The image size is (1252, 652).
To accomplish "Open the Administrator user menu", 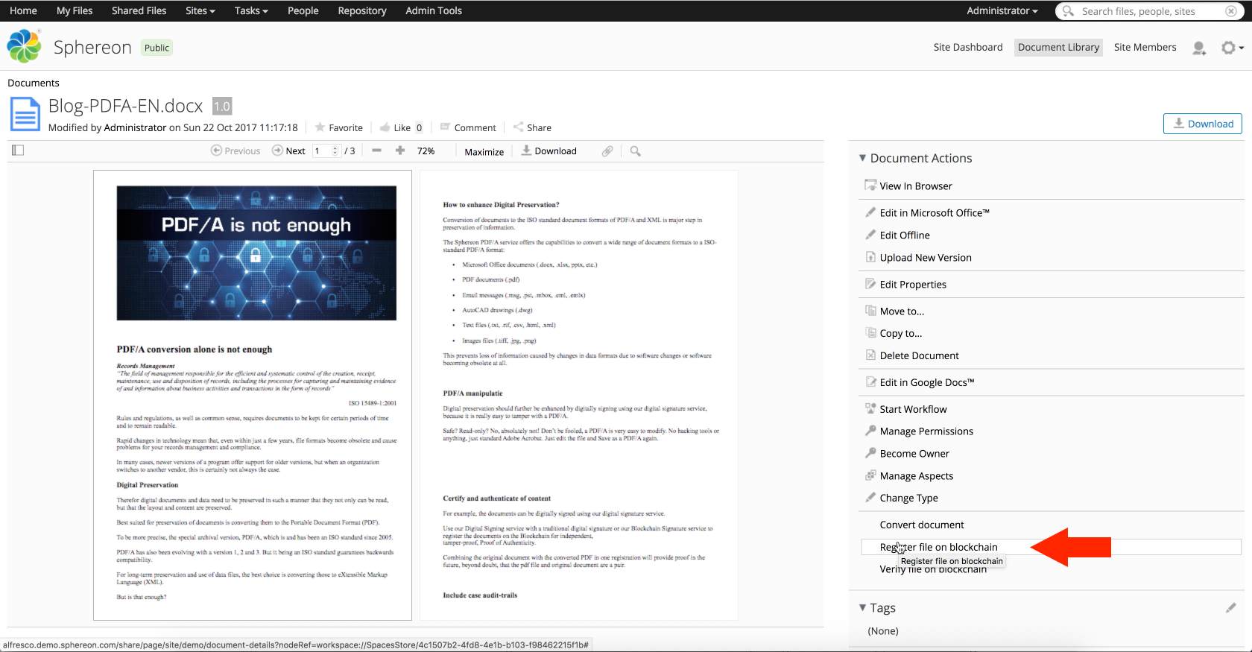I will pyautogui.click(x=1002, y=10).
